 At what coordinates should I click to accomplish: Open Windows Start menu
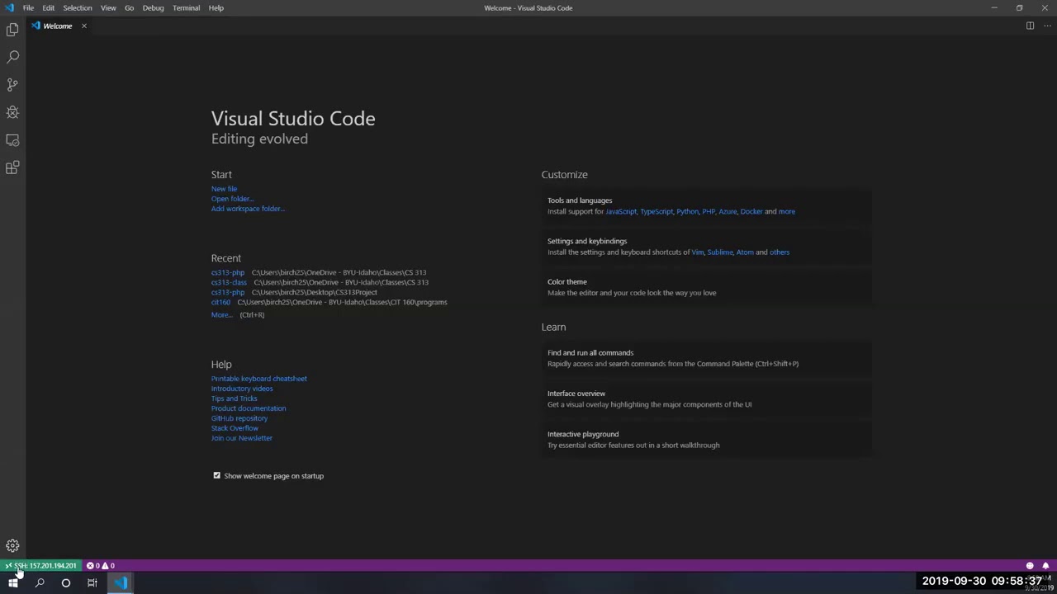13,583
